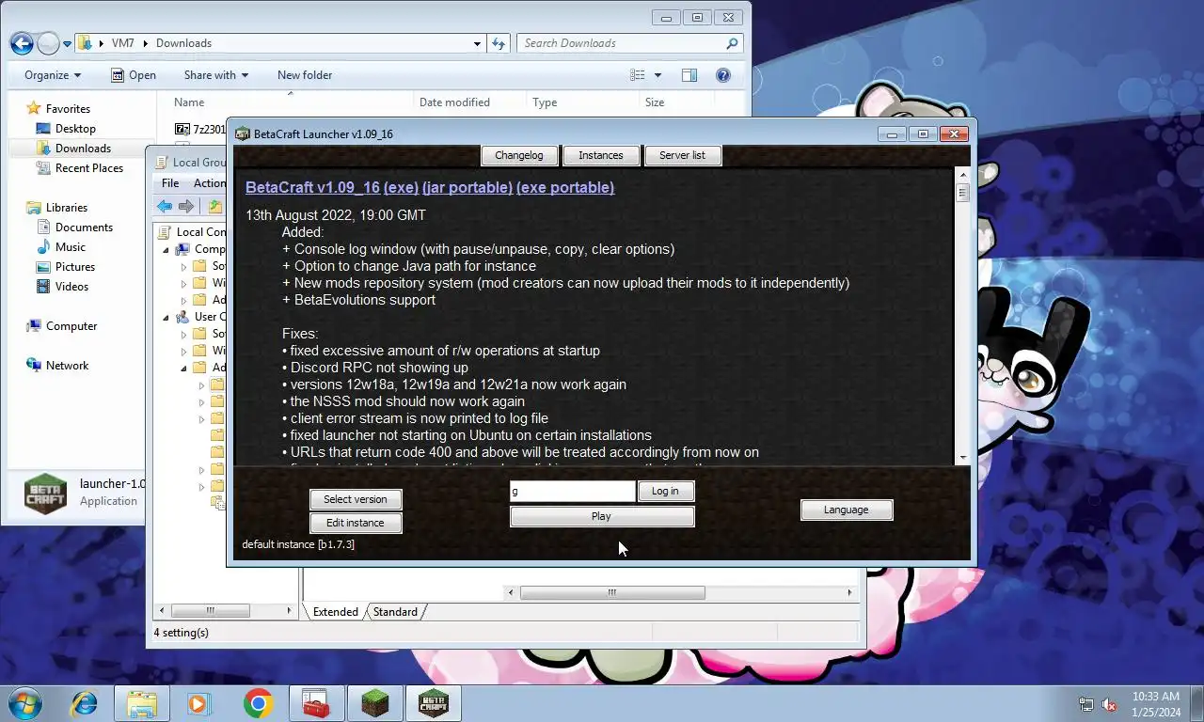The image size is (1204, 722).
Task: Open the Server list tab
Action: 683,155
